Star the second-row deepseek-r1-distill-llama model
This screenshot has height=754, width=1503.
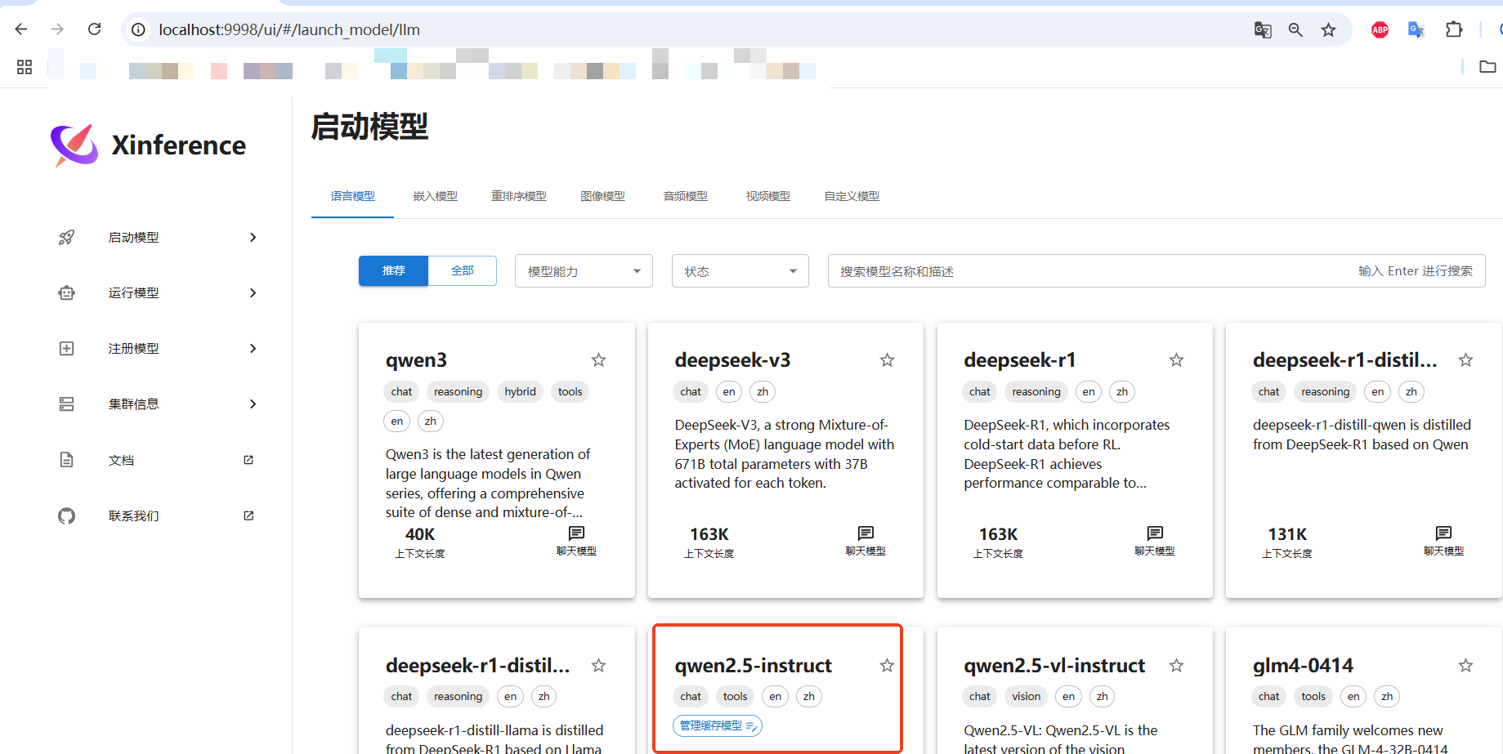coord(599,666)
